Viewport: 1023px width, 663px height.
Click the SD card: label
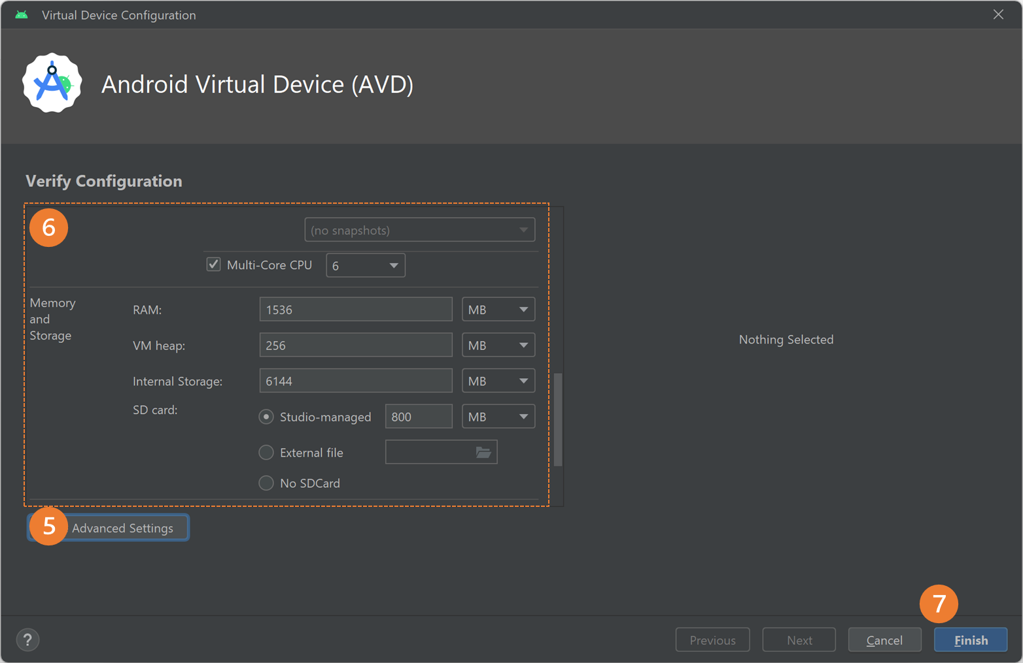click(155, 410)
